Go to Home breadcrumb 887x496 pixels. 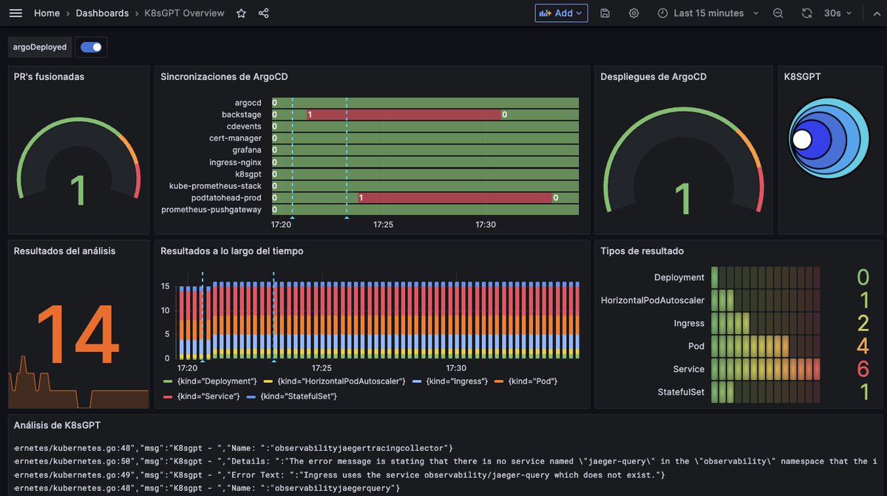47,13
